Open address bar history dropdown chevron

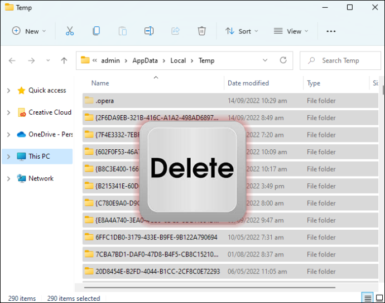pyautogui.click(x=265, y=60)
